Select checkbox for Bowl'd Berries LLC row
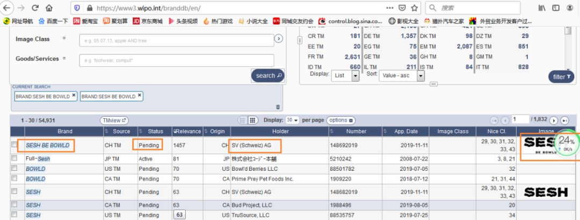Screen dimensions: 580x220 pos(15,168)
